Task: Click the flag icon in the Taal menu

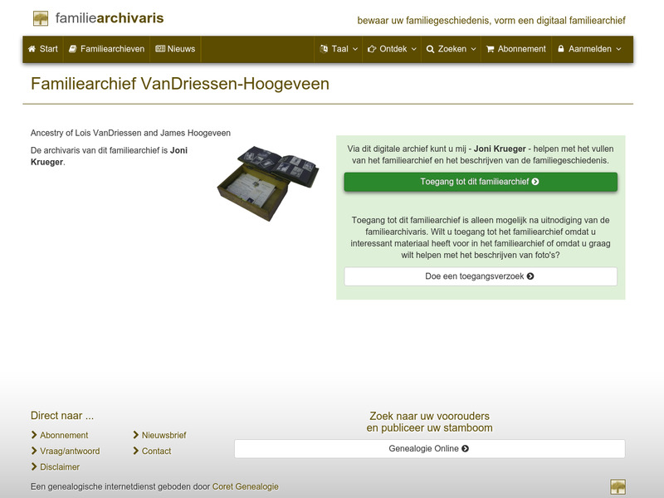Action: click(325, 49)
